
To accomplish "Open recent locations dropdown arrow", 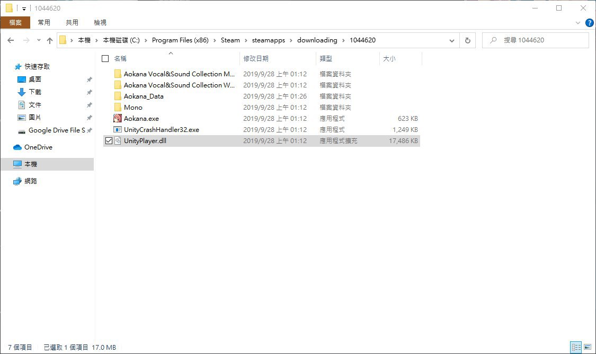I will [x=39, y=40].
